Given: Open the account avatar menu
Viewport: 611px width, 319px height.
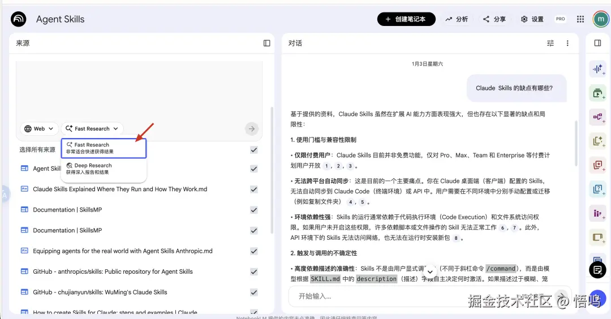Looking at the screenshot, I should (600, 19).
